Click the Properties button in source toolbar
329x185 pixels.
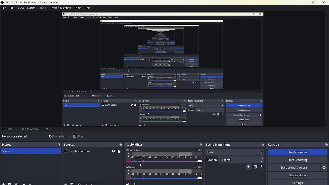coord(57,136)
